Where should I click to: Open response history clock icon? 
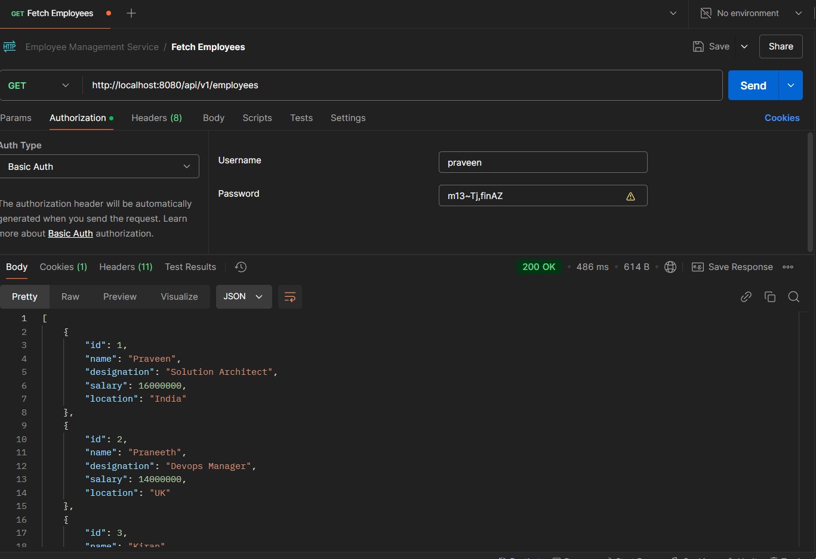point(241,267)
